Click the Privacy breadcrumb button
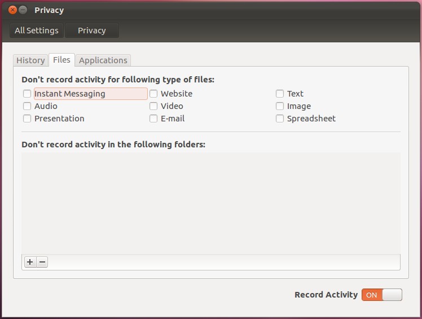The image size is (422, 319). (x=91, y=30)
